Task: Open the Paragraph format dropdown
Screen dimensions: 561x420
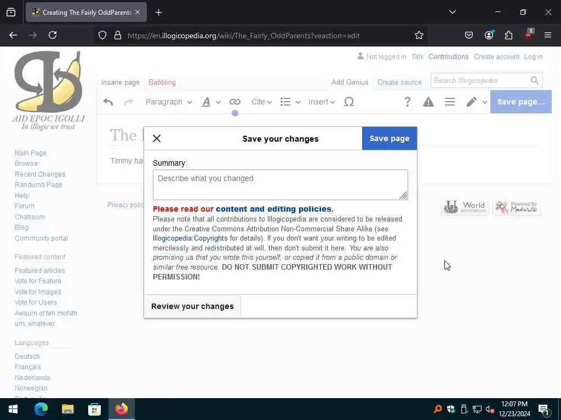Action: (169, 102)
